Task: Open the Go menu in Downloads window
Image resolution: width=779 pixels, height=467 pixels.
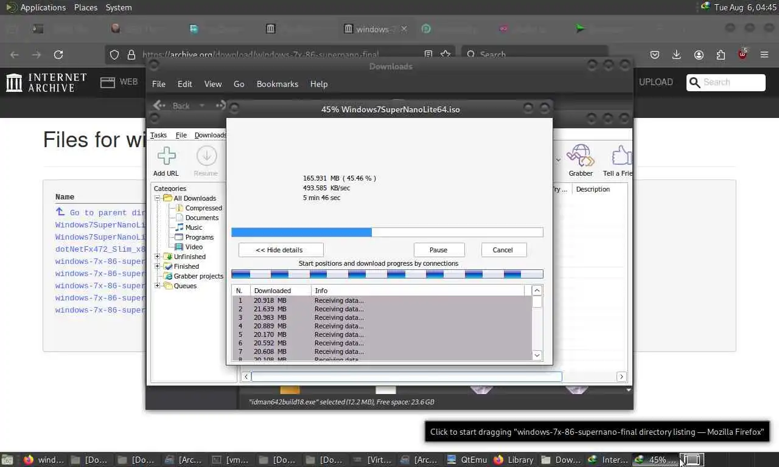Action: 239,84
